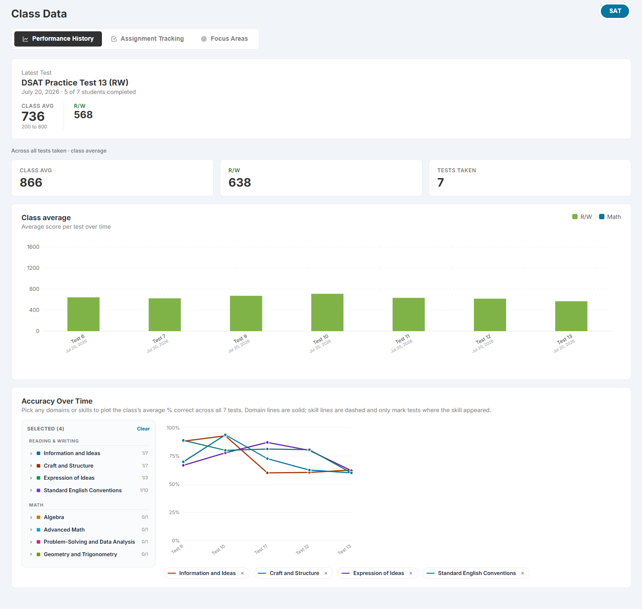Viewport: 642px width, 609px height.
Task: Remove Standard English Conventions chip with x icon
Action: [523, 573]
